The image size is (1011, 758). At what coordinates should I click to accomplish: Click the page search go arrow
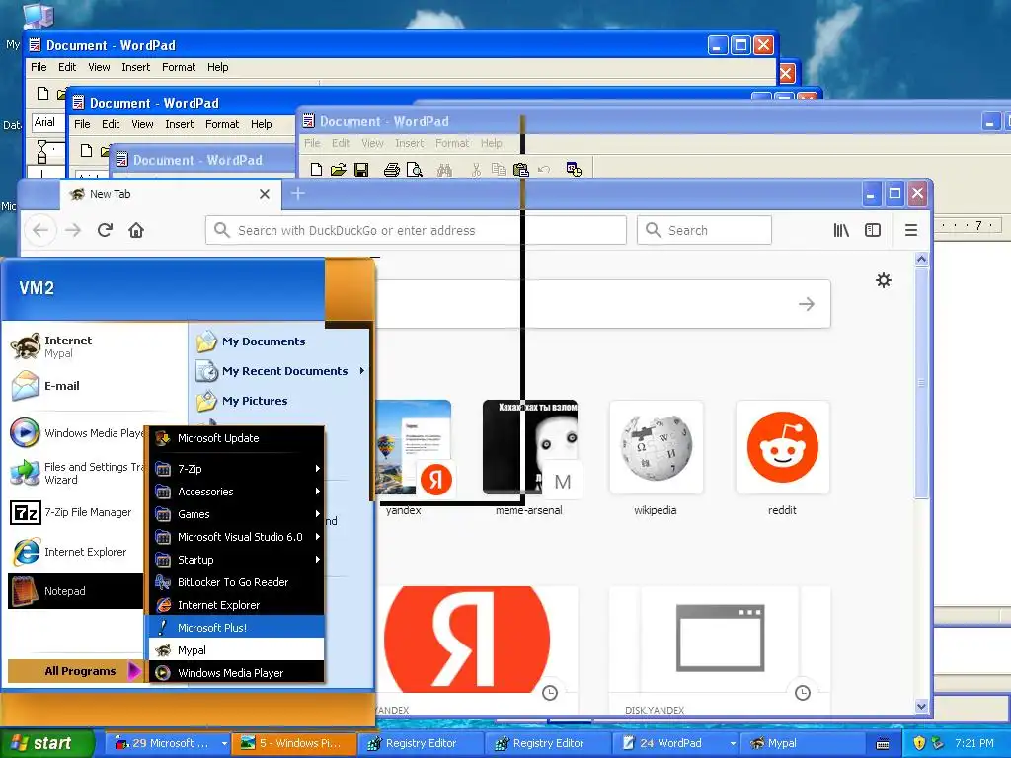coord(807,304)
